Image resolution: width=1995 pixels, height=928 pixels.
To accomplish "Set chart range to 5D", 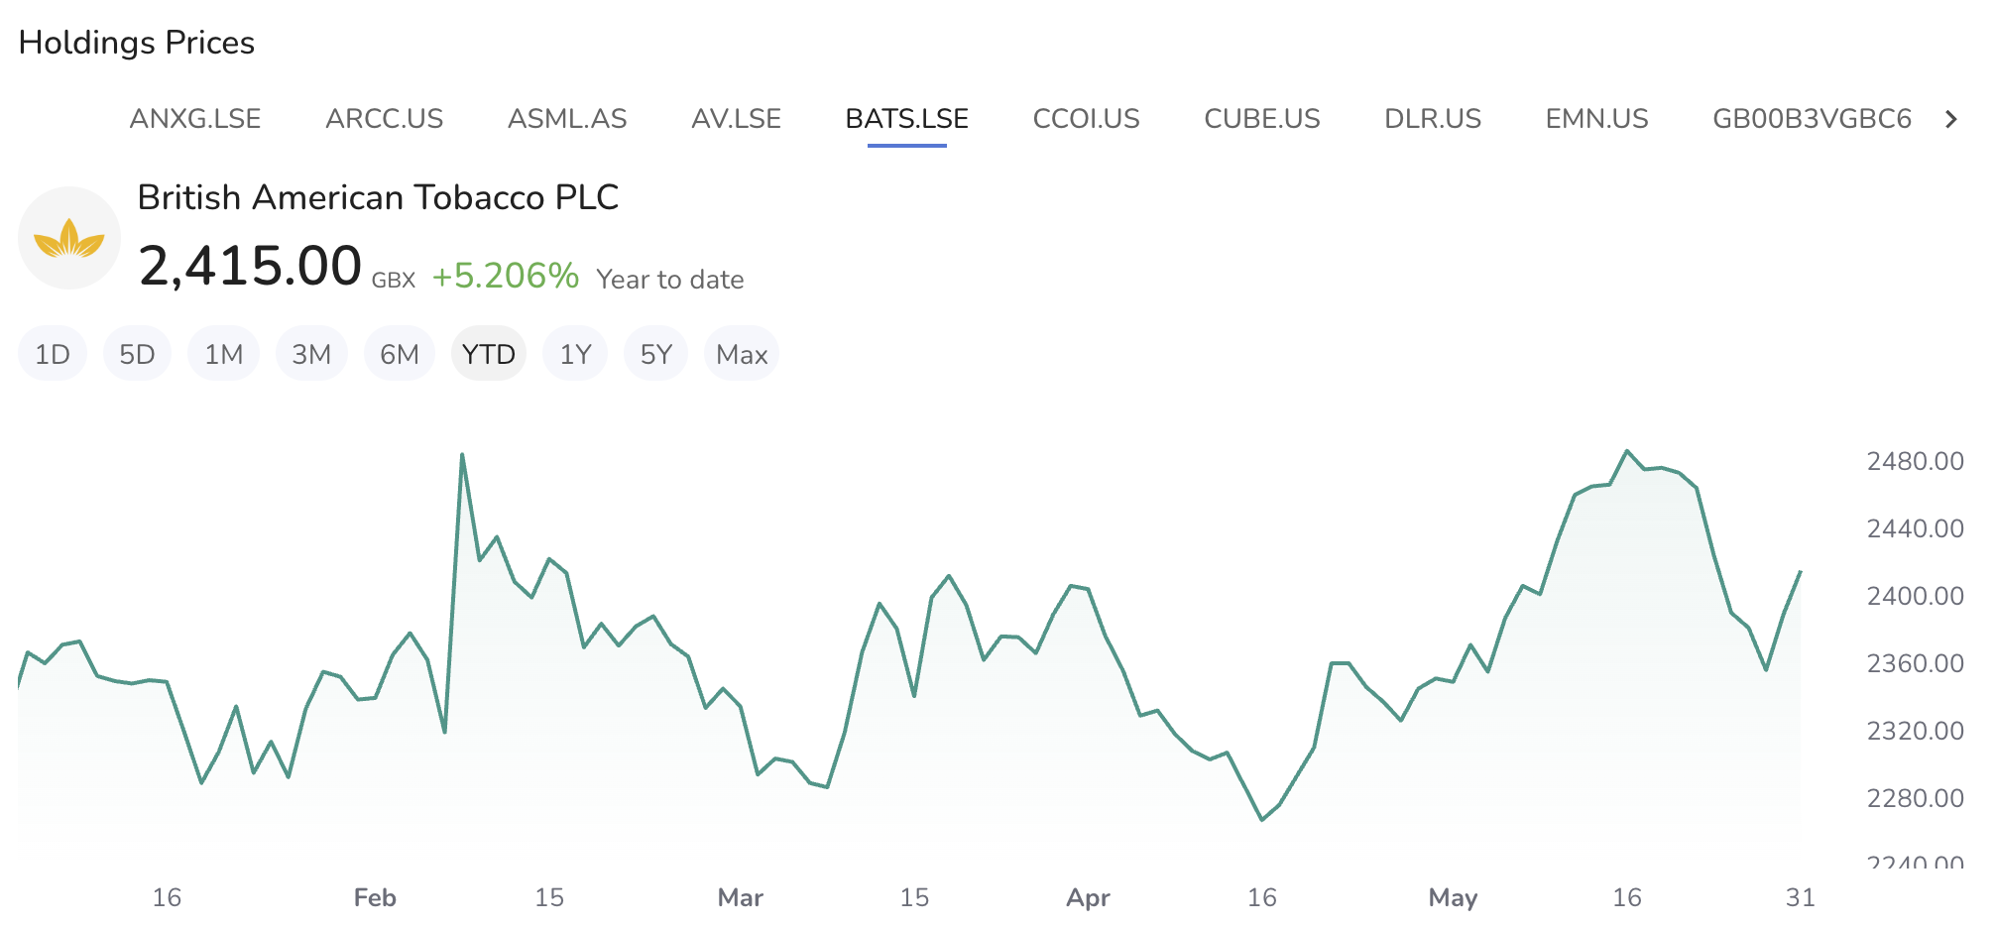I will [x=137, y=354].
